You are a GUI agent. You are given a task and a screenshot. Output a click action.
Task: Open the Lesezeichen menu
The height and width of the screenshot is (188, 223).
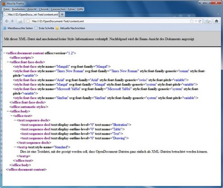pyautogui.click(x=58, y=9)
